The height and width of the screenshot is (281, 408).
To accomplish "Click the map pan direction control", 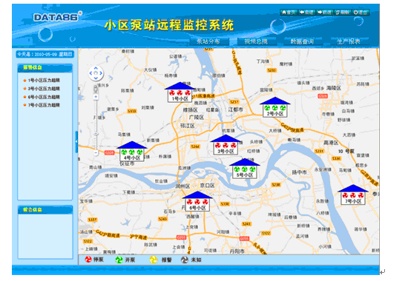I will [96, 73].
